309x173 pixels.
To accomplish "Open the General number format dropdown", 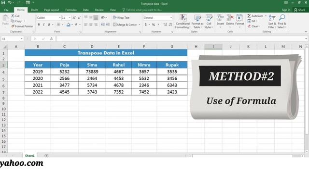I will 171,18.
